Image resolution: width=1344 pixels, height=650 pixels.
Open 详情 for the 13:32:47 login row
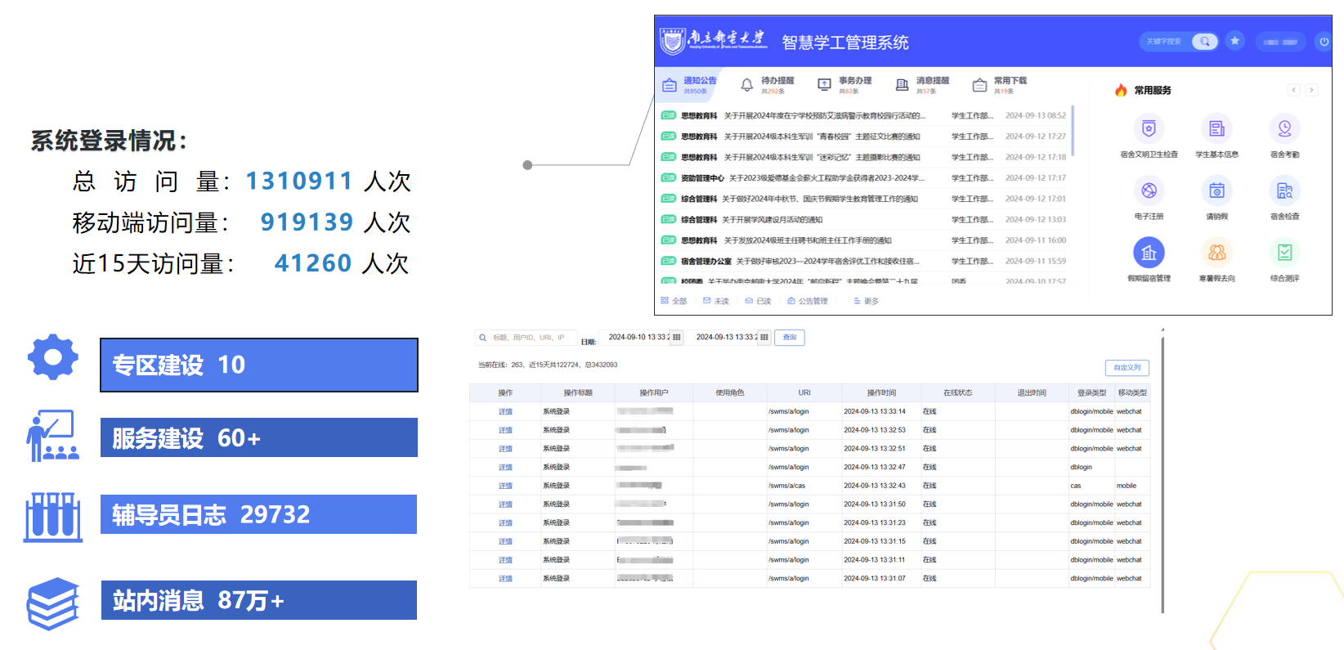tap(505, 468)
